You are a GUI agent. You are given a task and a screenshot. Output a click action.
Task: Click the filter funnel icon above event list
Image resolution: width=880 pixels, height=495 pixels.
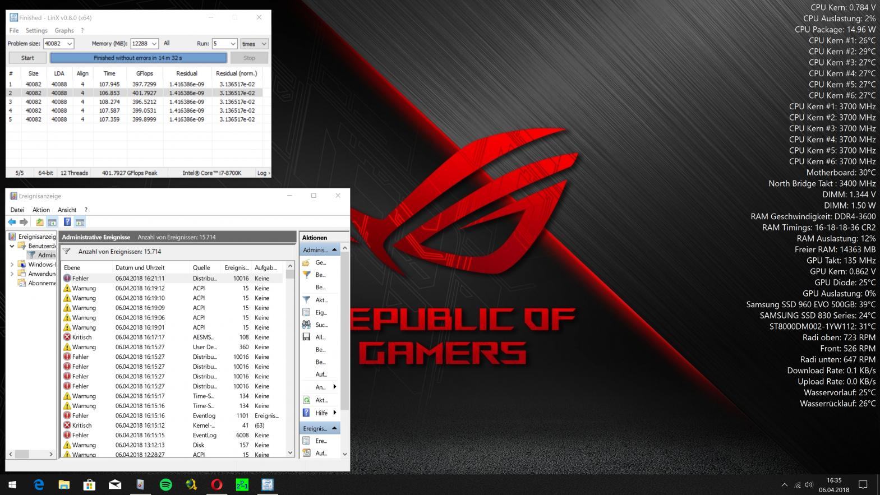(x=67, y=252)
